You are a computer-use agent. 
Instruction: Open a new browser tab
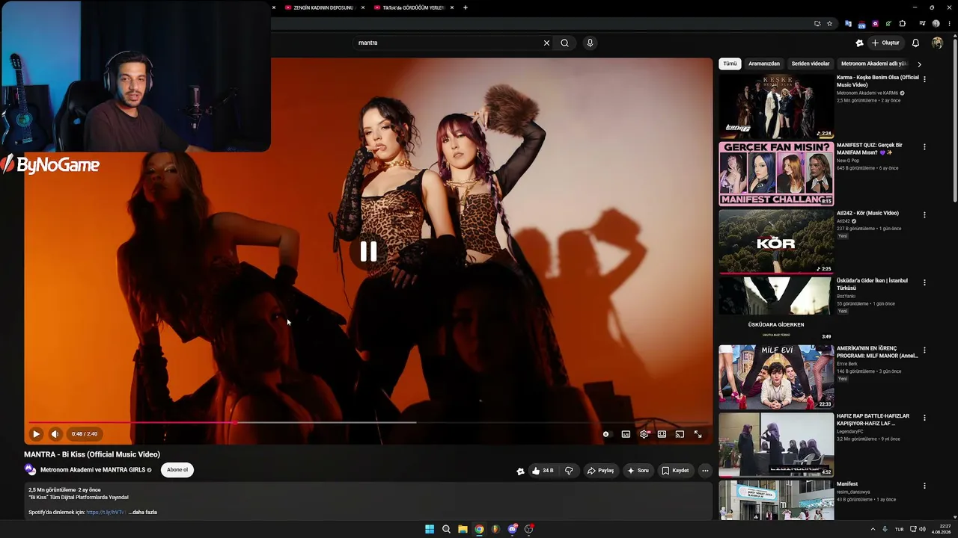[466, 7]
